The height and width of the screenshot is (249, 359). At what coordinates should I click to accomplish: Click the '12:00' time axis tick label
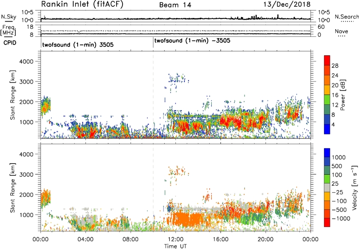175,240
